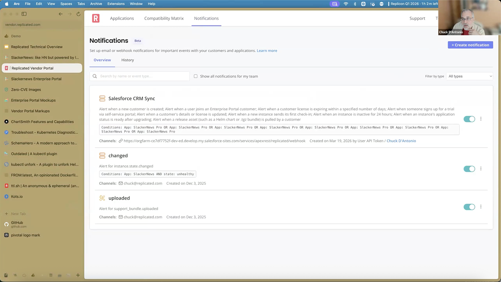The height and width of the screenshot is (282, 501).
Task: Open SchemaHero sidebar tab
Action: pyautogui.click(x=42, y=143)
